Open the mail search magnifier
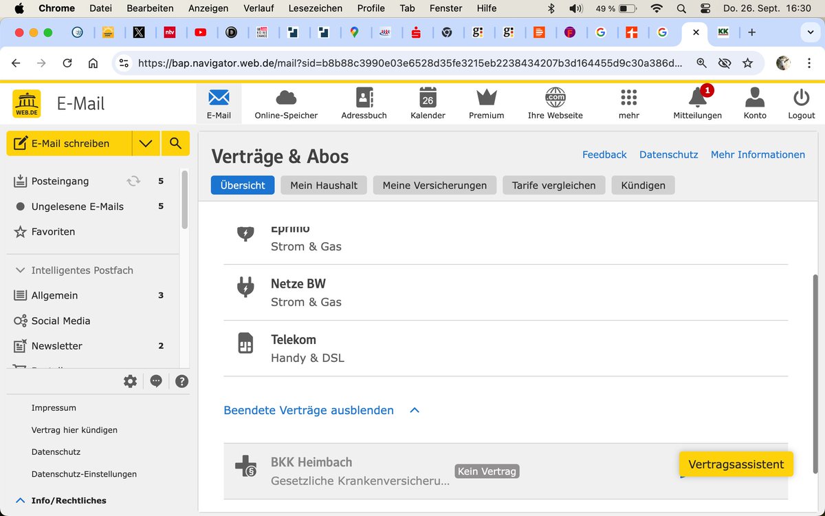The height and width of the screenshot is (516, 825). click(175, 143)
